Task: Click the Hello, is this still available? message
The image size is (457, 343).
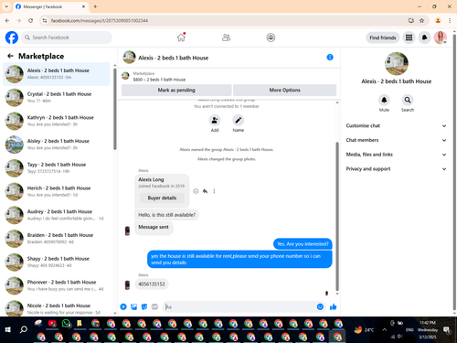Action: point(166,215)
